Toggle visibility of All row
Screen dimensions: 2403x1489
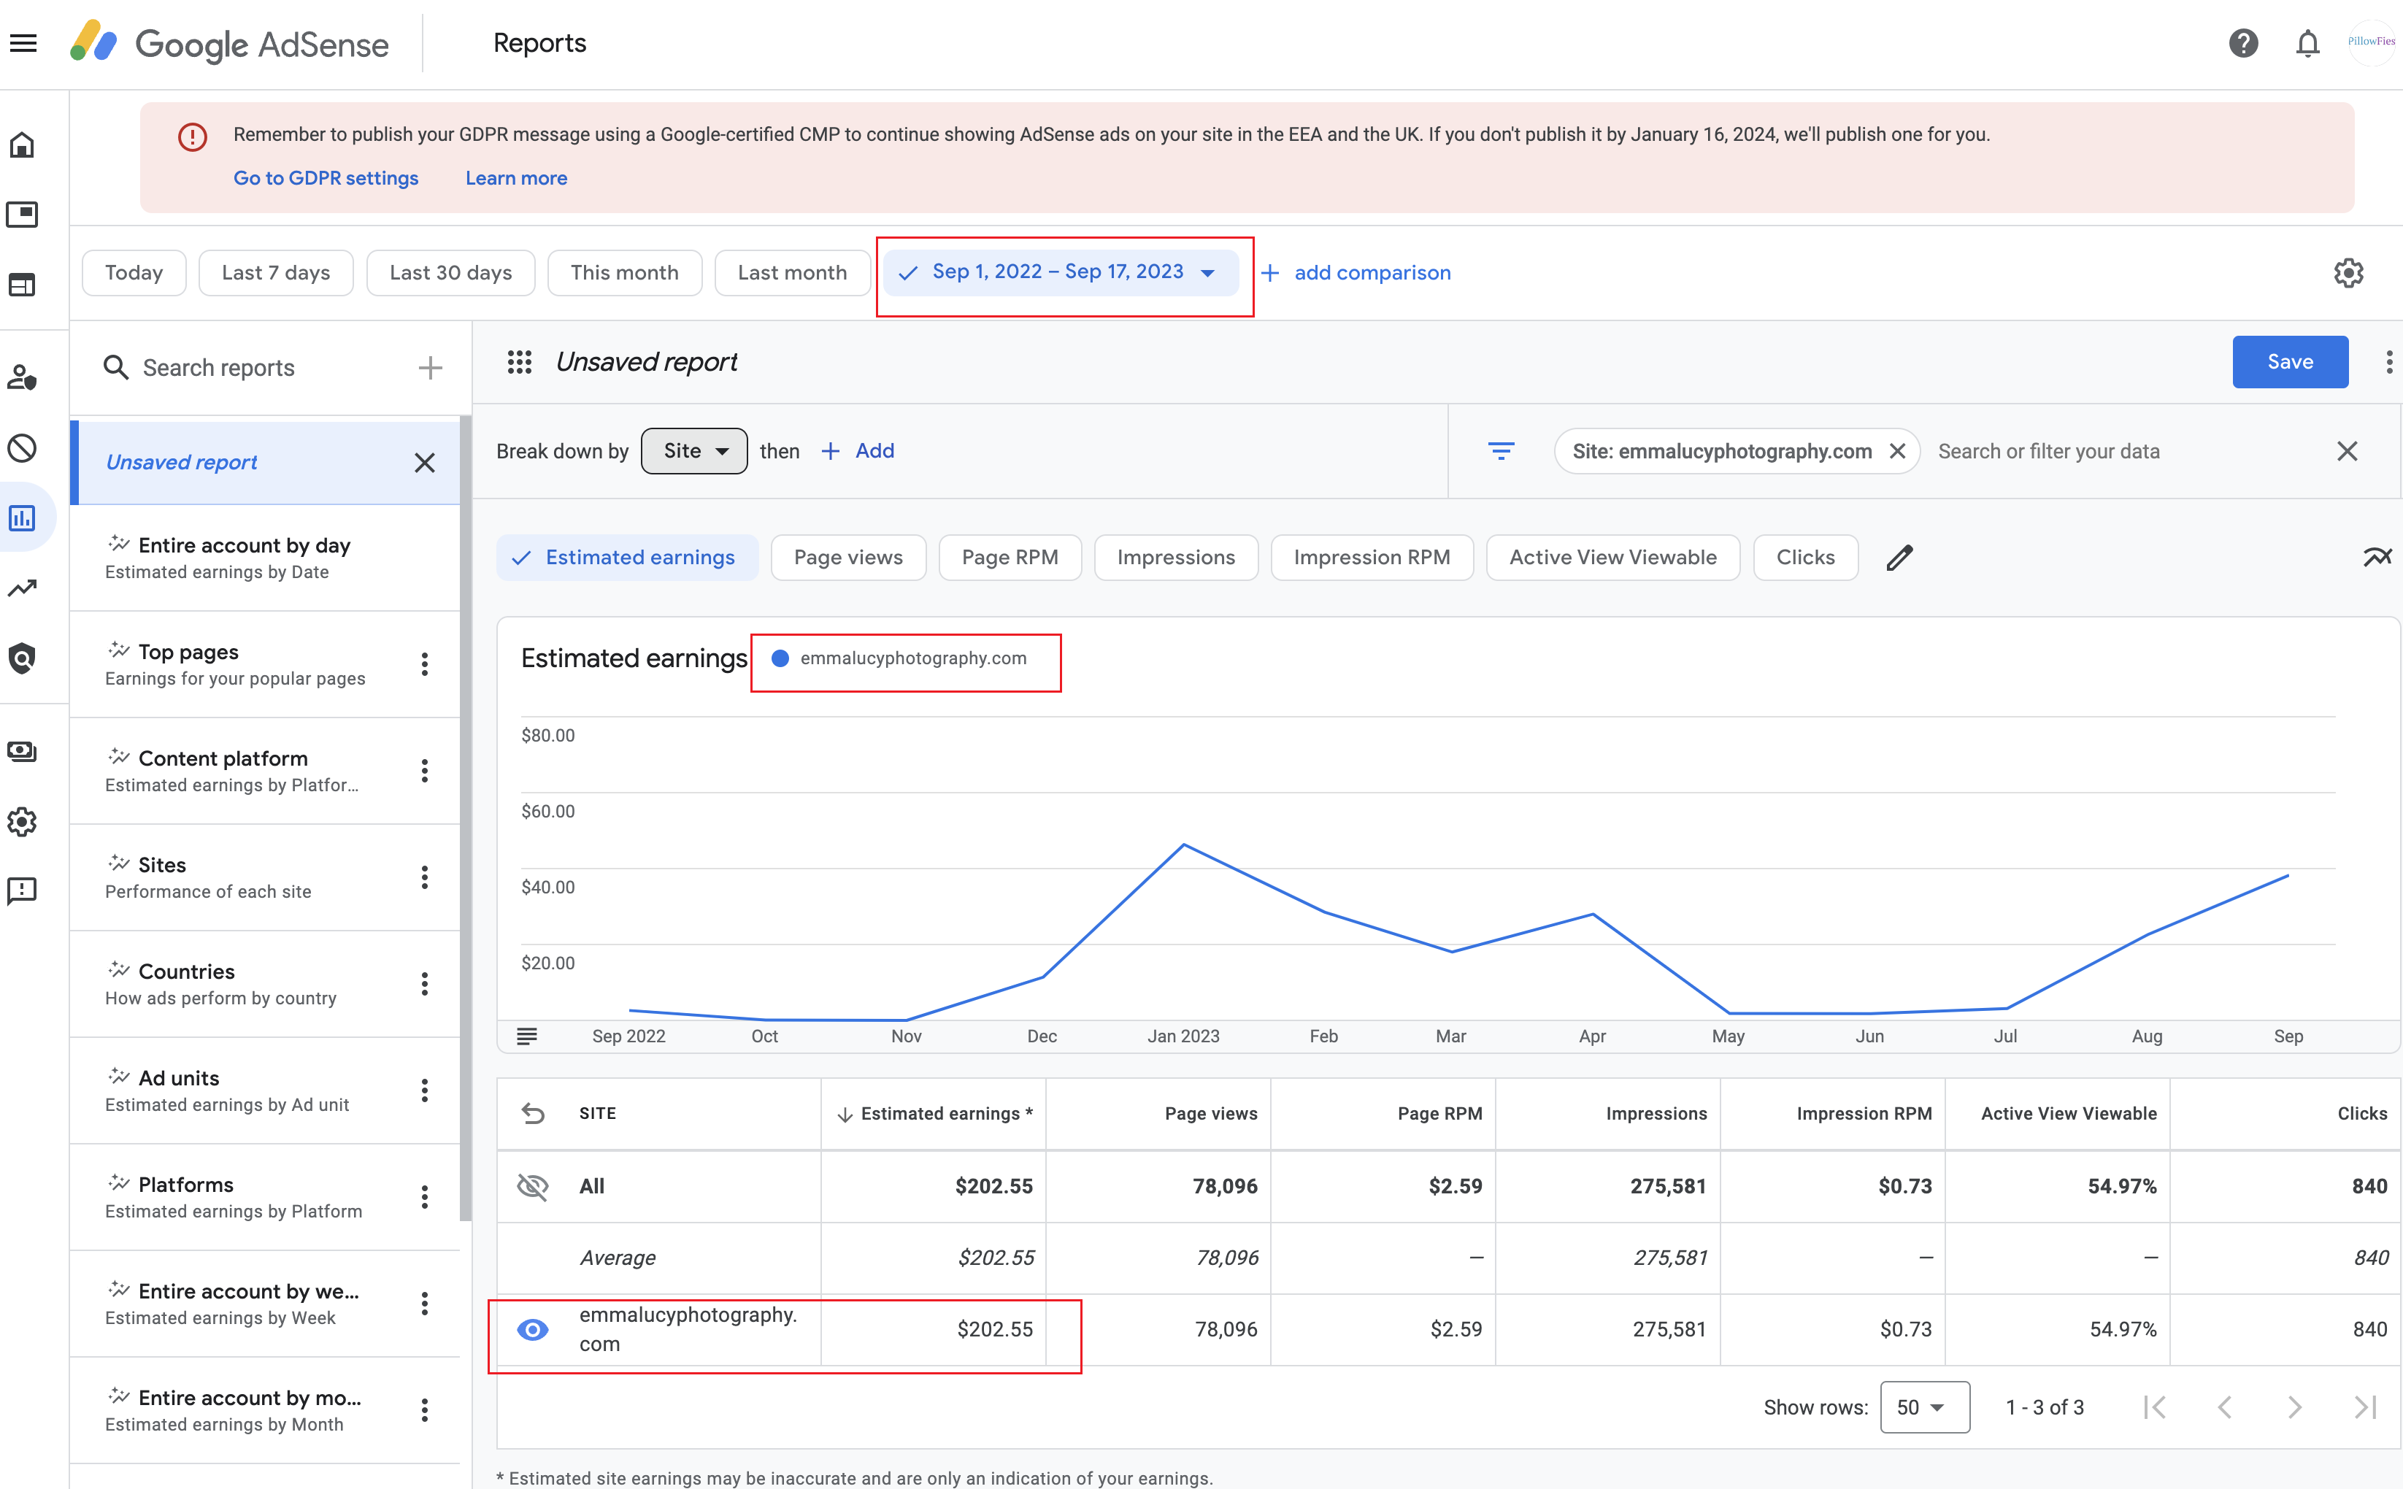point(533,1185)
